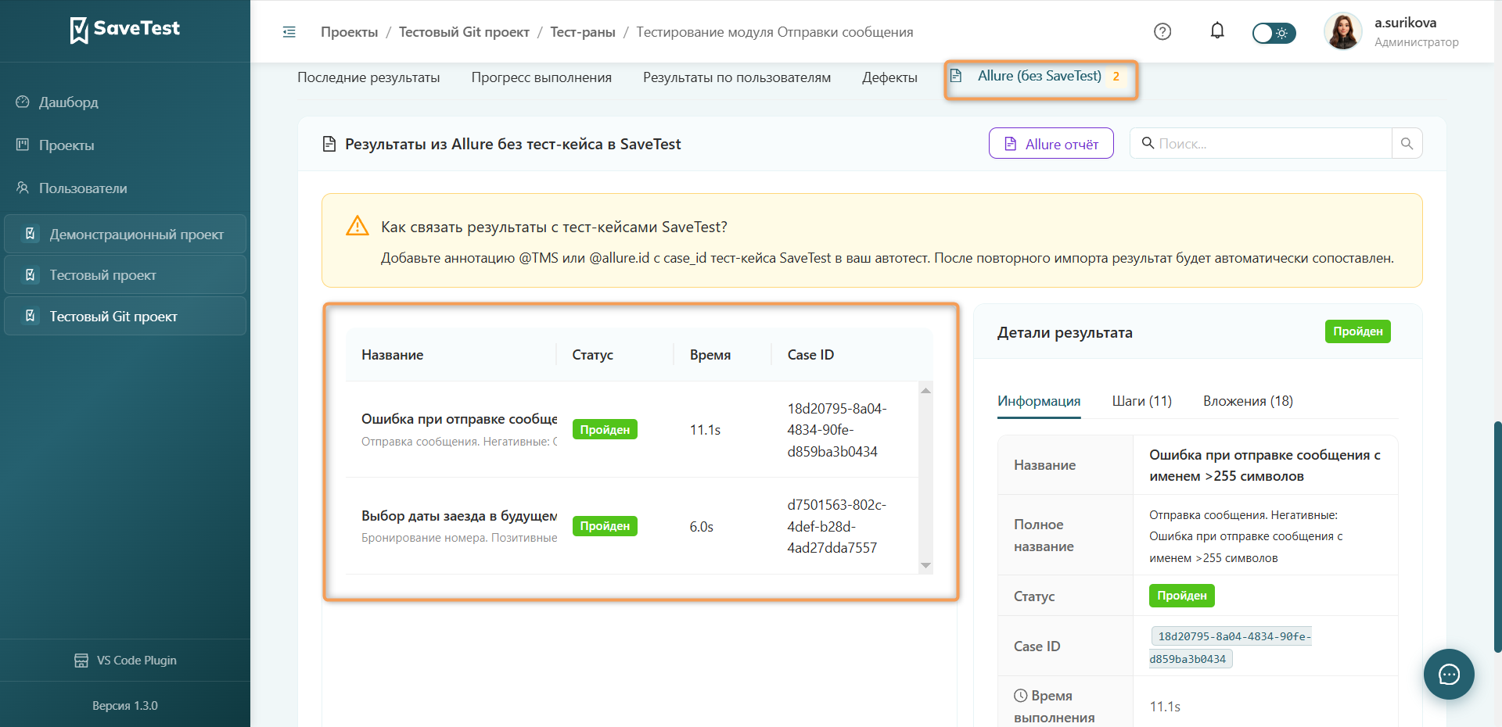The height and width of the screenshot is (727, 1502).
Task: Open the help question mark icon
Action: 1162,32
